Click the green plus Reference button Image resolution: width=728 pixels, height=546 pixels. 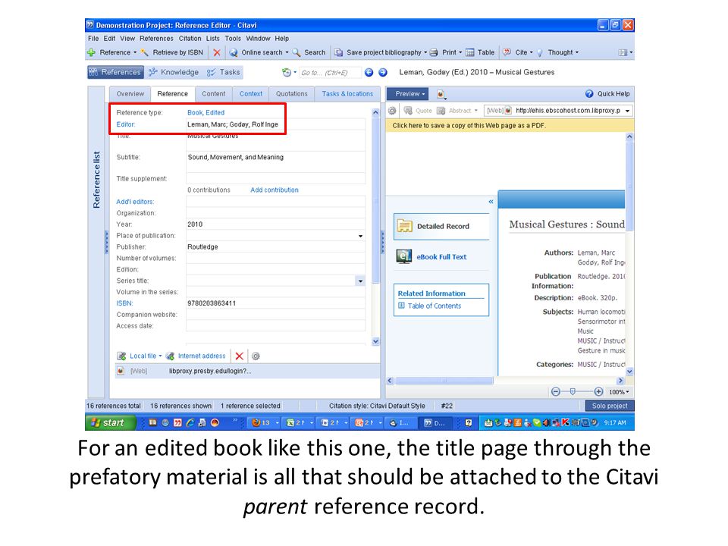[91, 52]
